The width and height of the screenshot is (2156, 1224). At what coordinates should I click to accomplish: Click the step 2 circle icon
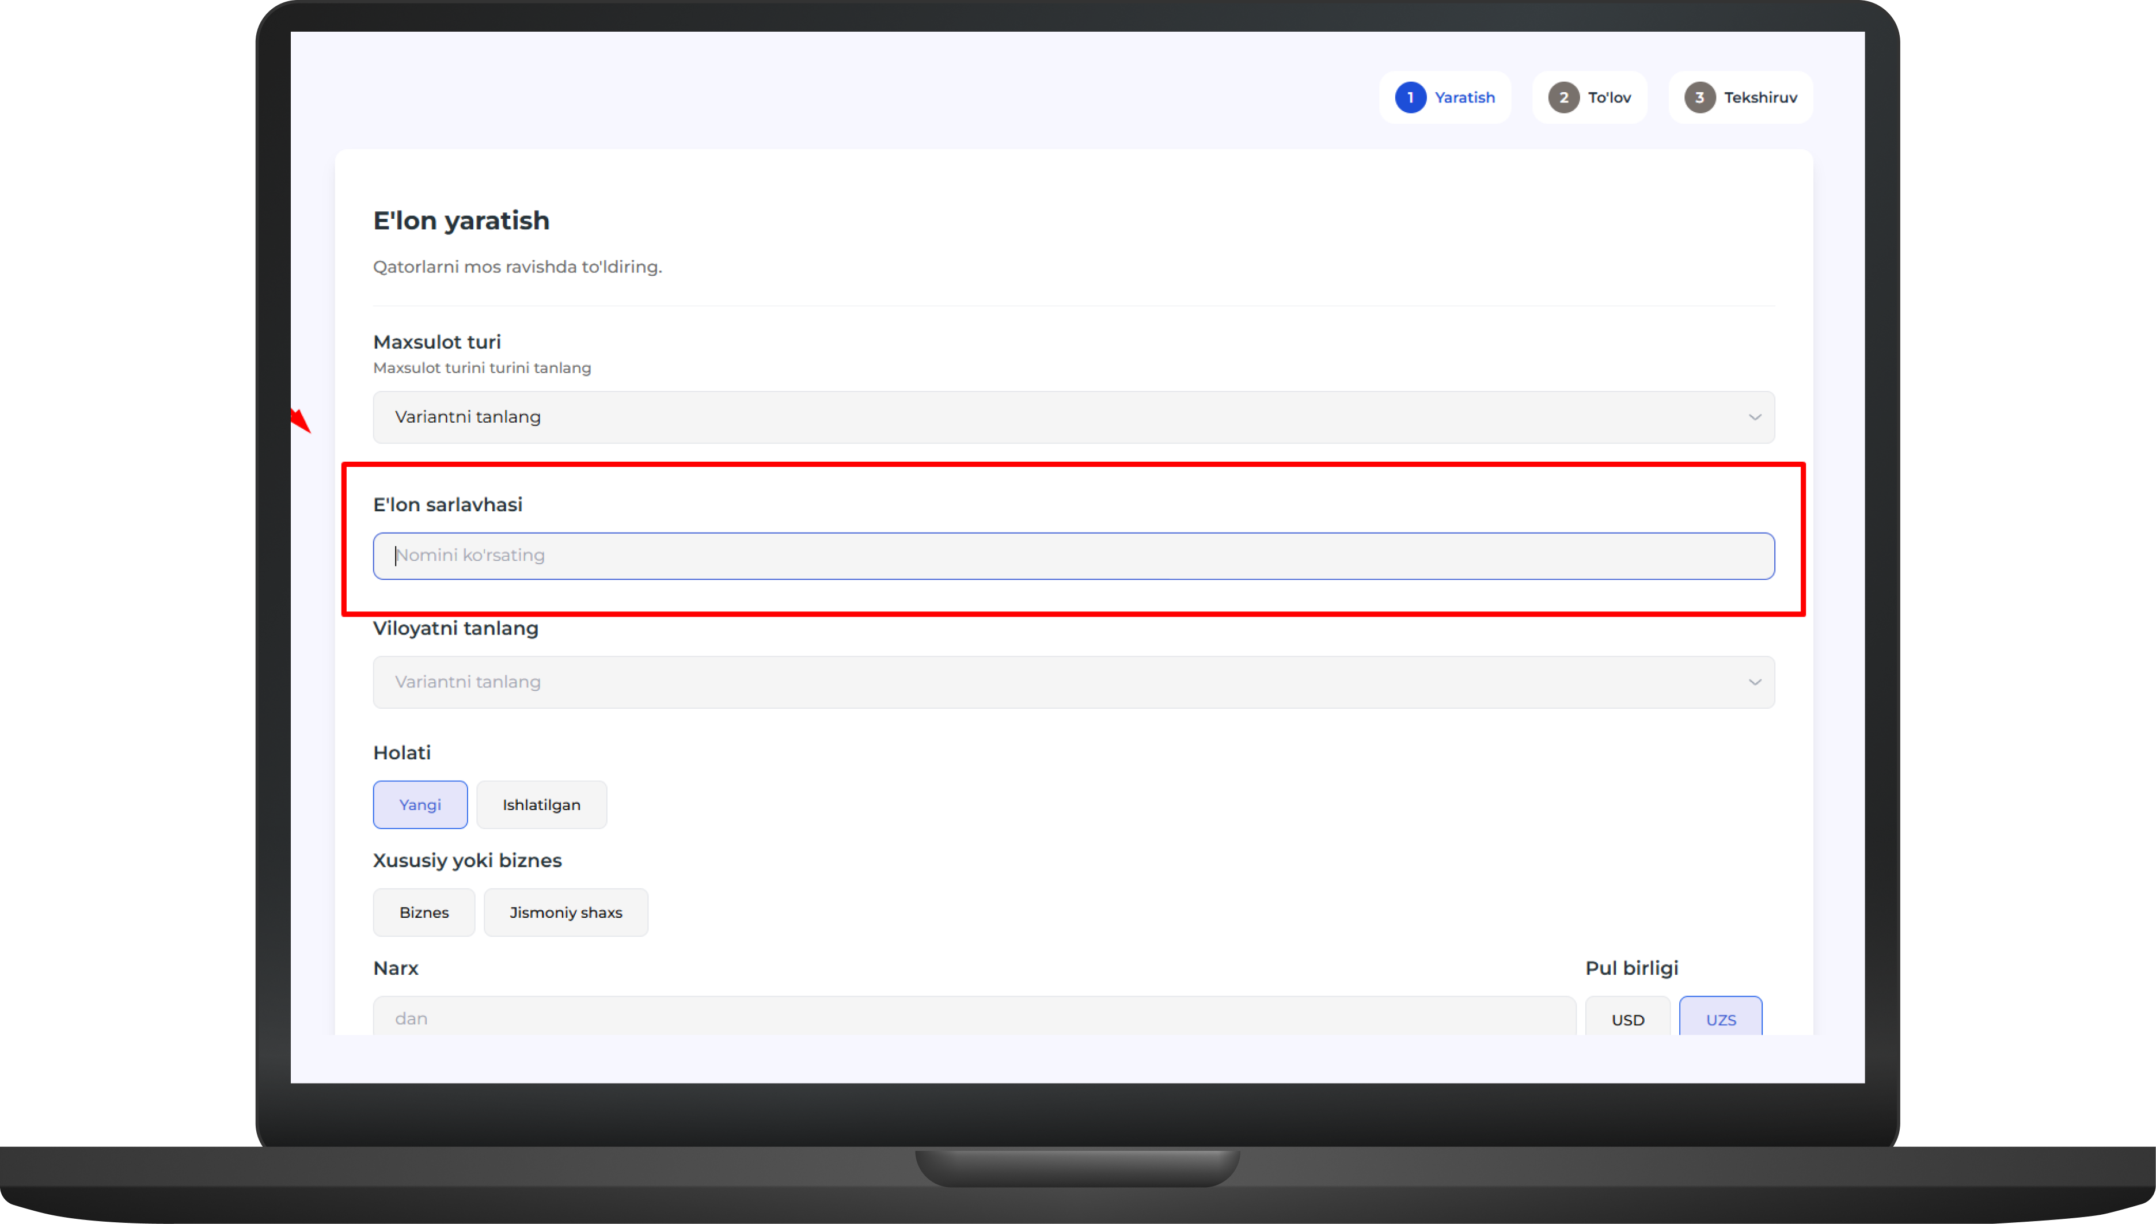point(1563,97)
